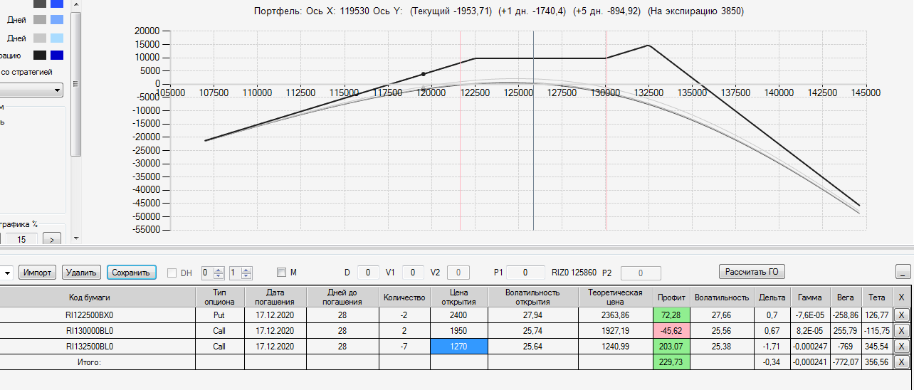The width and height of the screenshot is (914, 390).
Task: Click the red profit cell showing -45,62
Action: (x=672, y=331)
